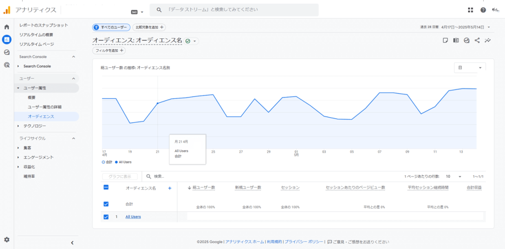Sort by 新規ユーザー数 column header
505x249 pixels.
pyautogui.click(x=248, y=187)
